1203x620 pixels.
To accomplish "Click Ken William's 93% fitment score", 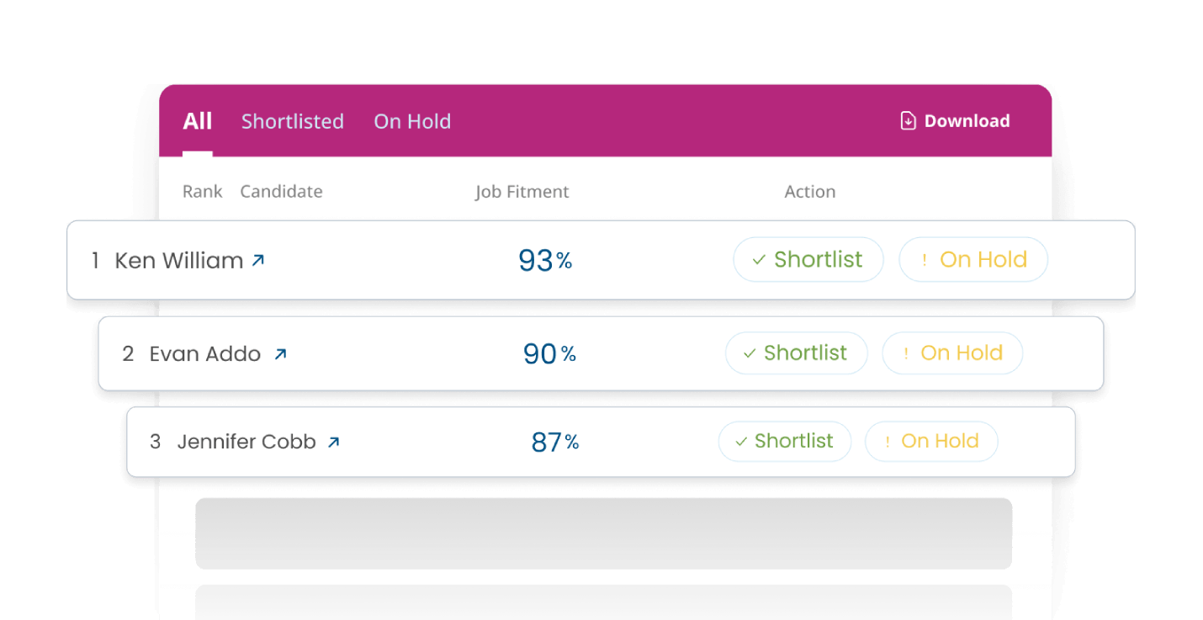I will tap(545, 261).
